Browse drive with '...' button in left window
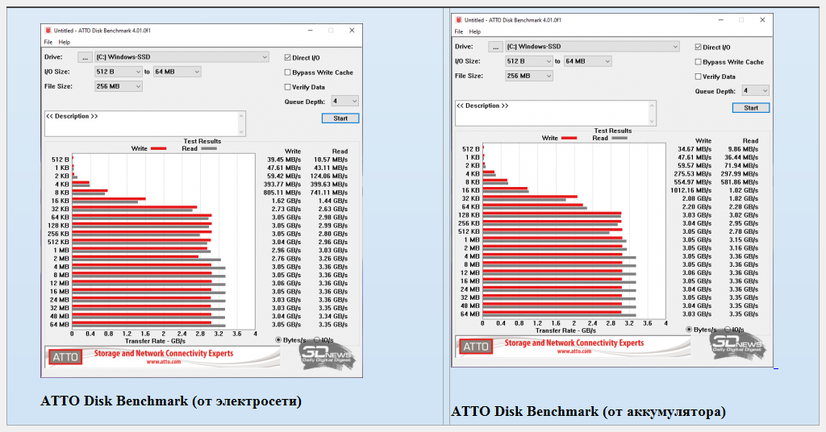The height and width of the screenshot is (432, 826). pos(85,57)
